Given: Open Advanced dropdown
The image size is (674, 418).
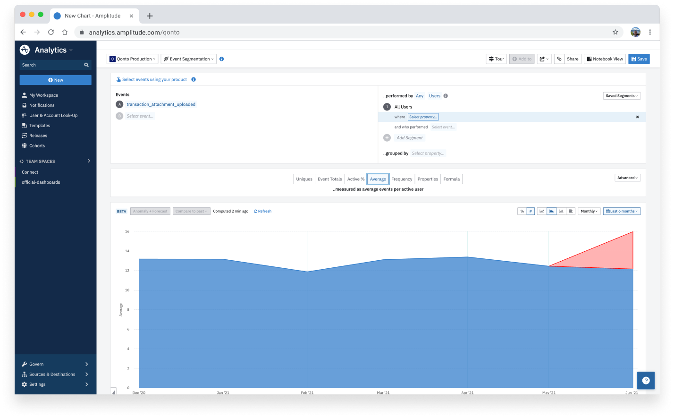Looking at the screenshot, I should 628,178.
